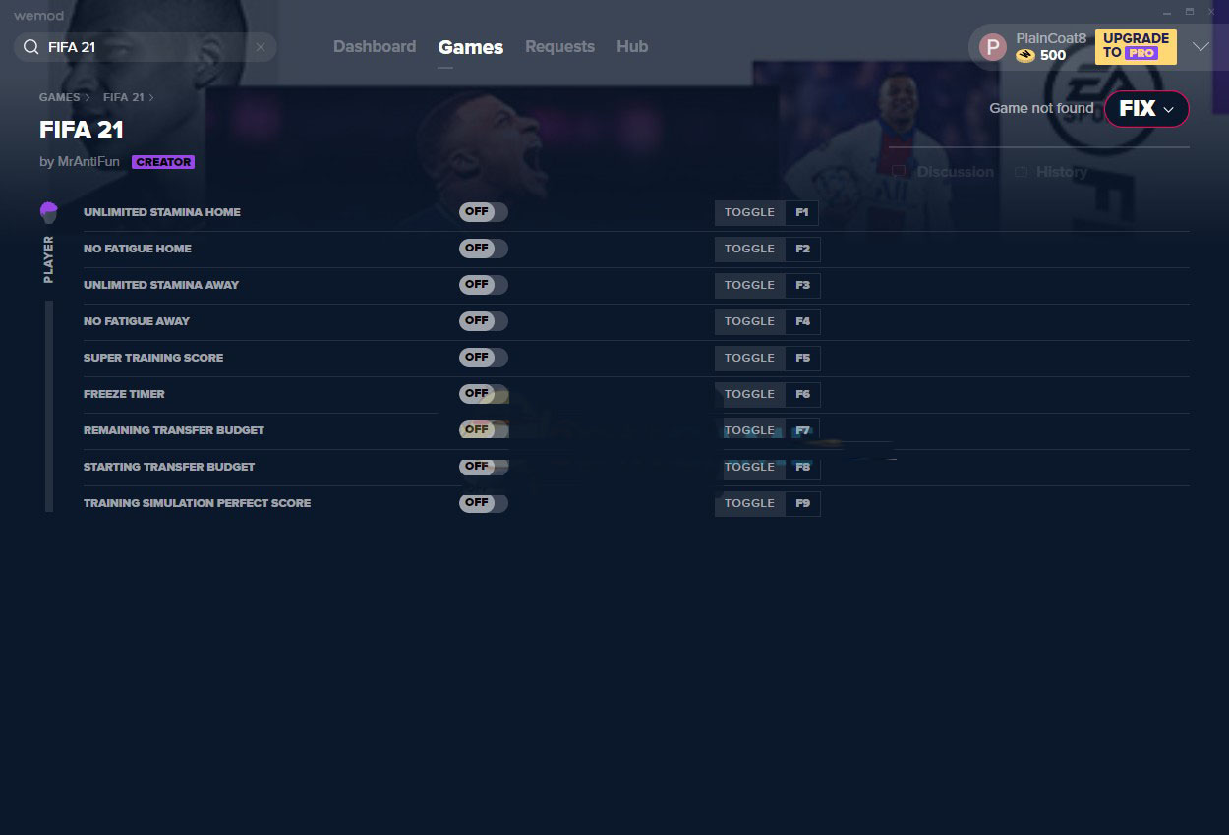This screenshot has width=1229, height=835.
Task: Enable Super Training Score cheat
Action: tap(484, 358)
